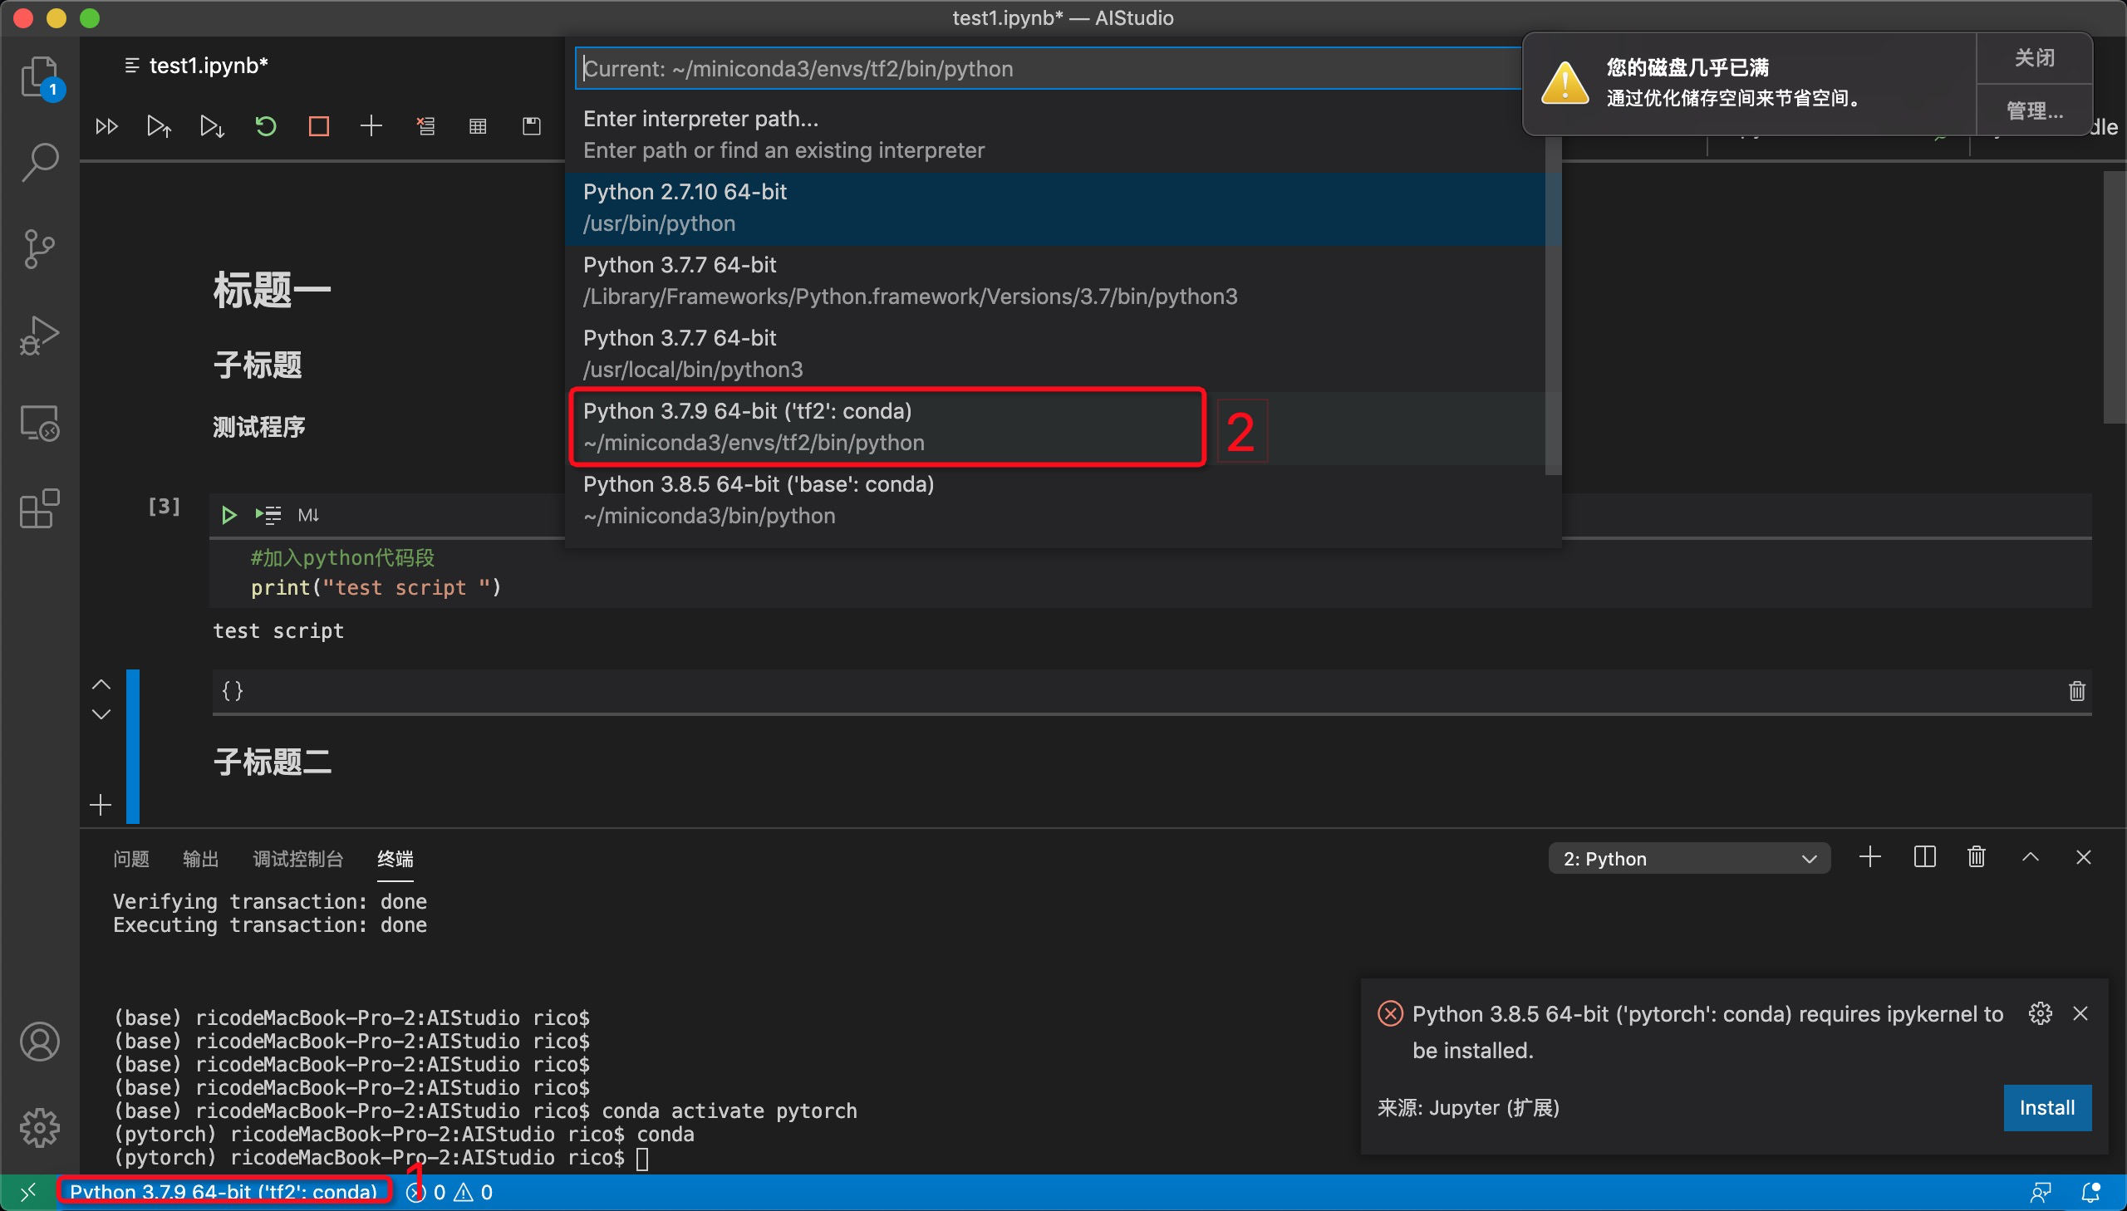Select the test1.ipynb editor tab
2127x1211 pixels.
click(195, 66)
